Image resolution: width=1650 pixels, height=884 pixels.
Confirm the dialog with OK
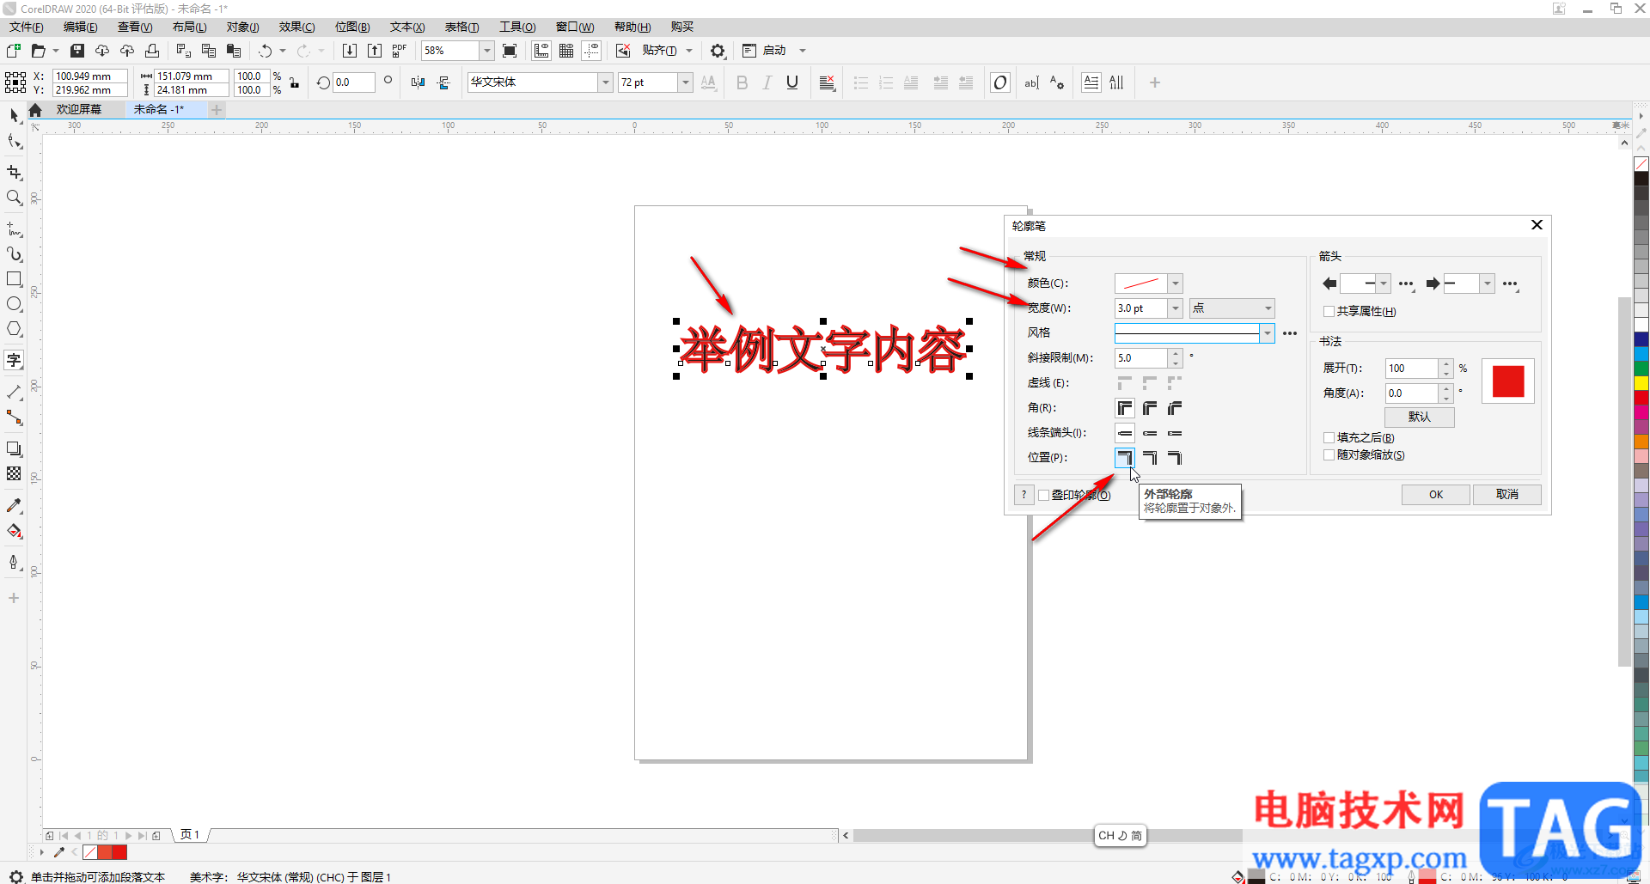click(1436, 494)
